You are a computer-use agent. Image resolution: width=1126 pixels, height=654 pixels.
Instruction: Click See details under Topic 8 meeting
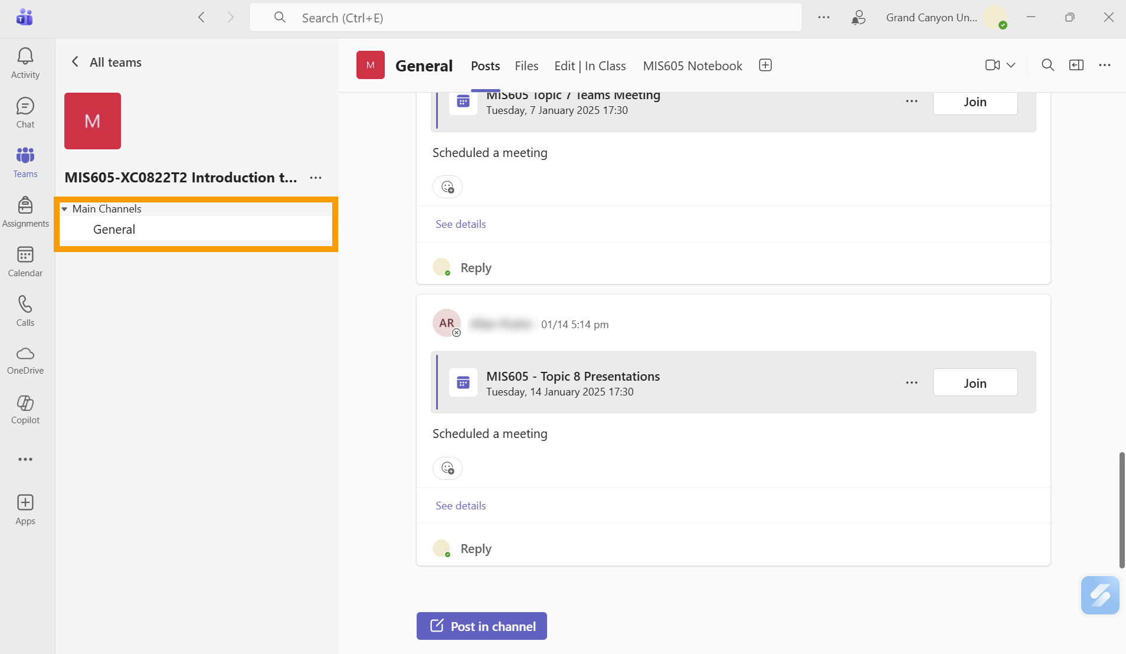(460, 505)
